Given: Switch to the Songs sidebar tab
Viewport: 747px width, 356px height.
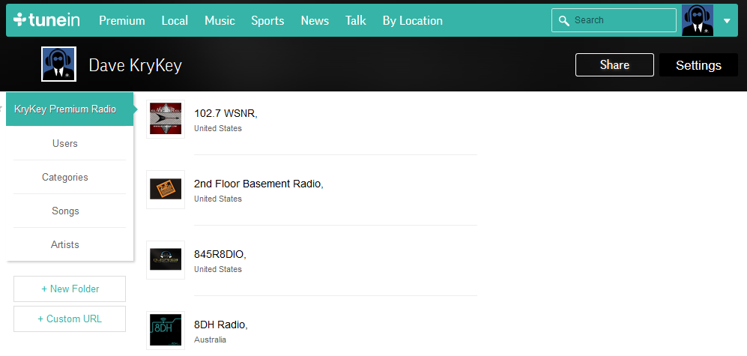Looking at the screenshot, I should click(x=65, y=211).
